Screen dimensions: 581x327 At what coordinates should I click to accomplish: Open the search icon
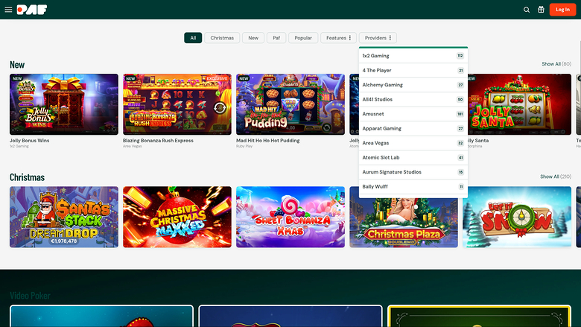click(526, 10)
